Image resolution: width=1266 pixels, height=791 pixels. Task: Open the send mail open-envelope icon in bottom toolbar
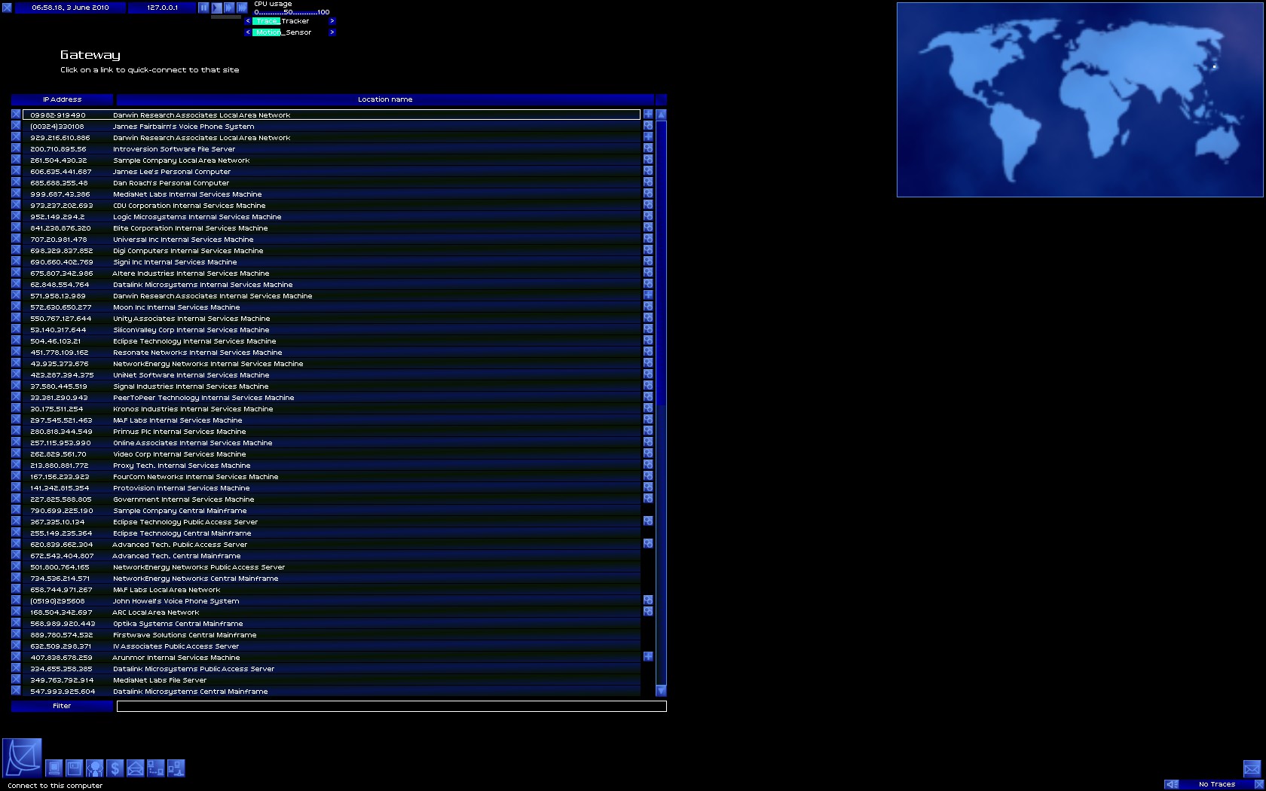point(135,768)
